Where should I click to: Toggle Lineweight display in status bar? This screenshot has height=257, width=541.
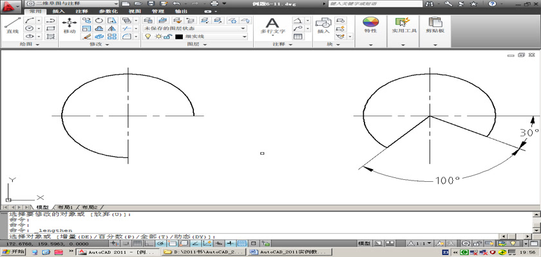pyautogui.click(x=231, y=244)
